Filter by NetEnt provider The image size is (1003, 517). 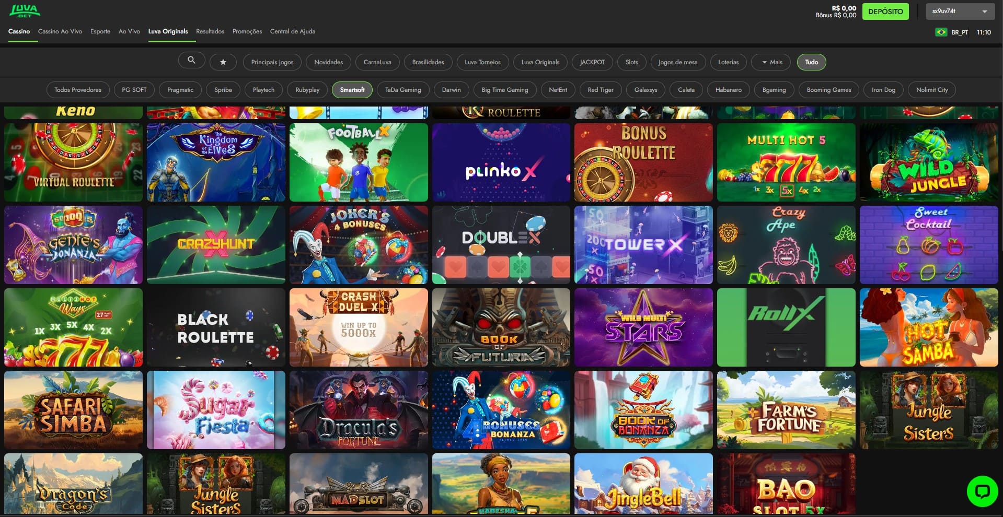[x=558, y=90]
